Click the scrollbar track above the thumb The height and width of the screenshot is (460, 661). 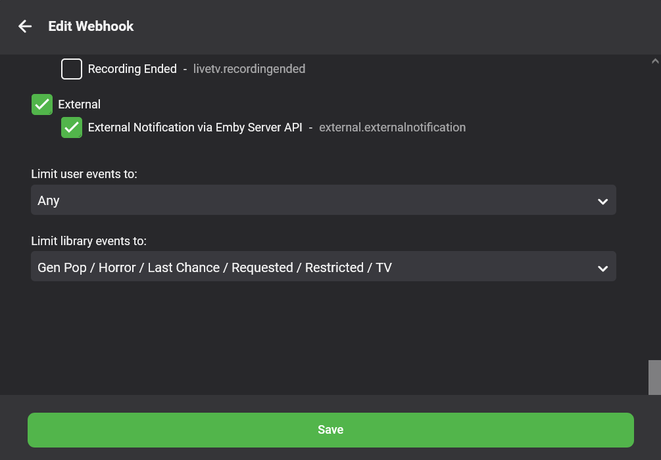pyautogui.click(x=654, y=211)
